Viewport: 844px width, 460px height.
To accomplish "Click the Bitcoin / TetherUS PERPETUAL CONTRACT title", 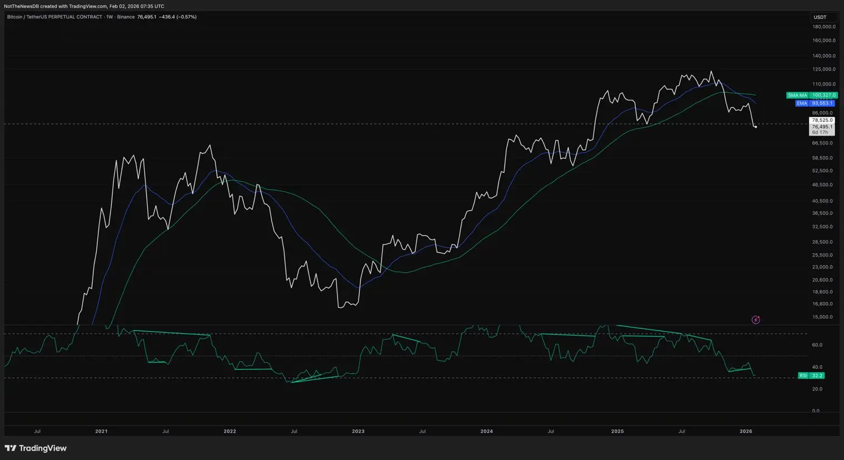I will (54, 17).
